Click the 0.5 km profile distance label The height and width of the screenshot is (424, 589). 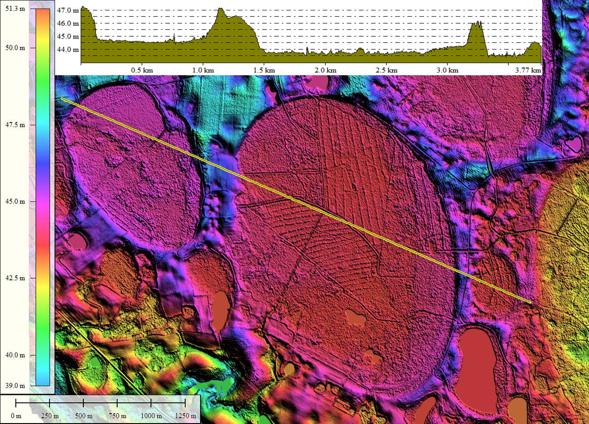[x=142, y=70]
